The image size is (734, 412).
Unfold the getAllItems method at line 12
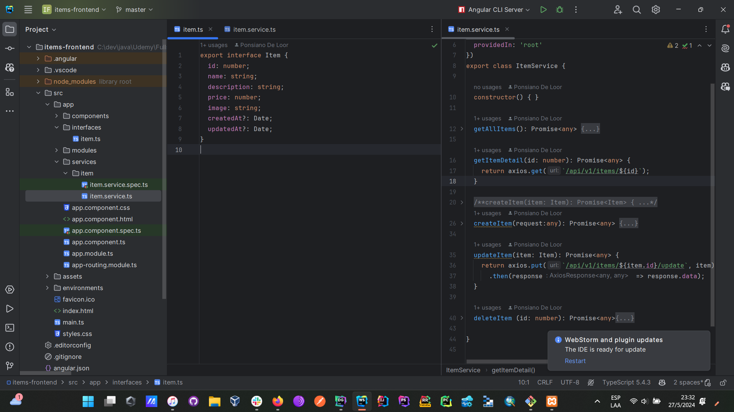pyautogui.click(x=462, y=129)
